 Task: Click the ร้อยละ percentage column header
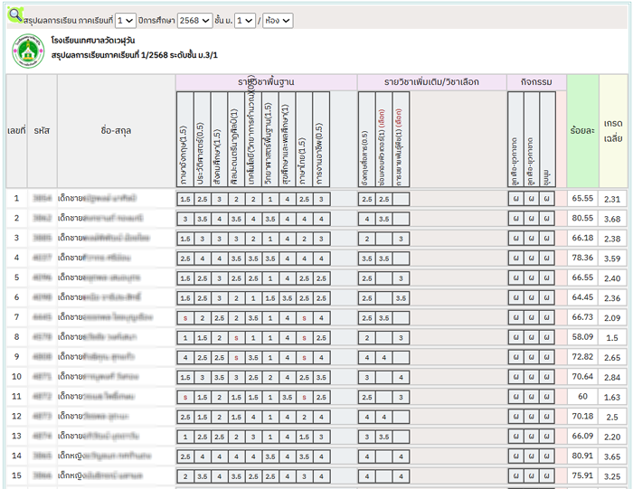click(x=582, y=131)
